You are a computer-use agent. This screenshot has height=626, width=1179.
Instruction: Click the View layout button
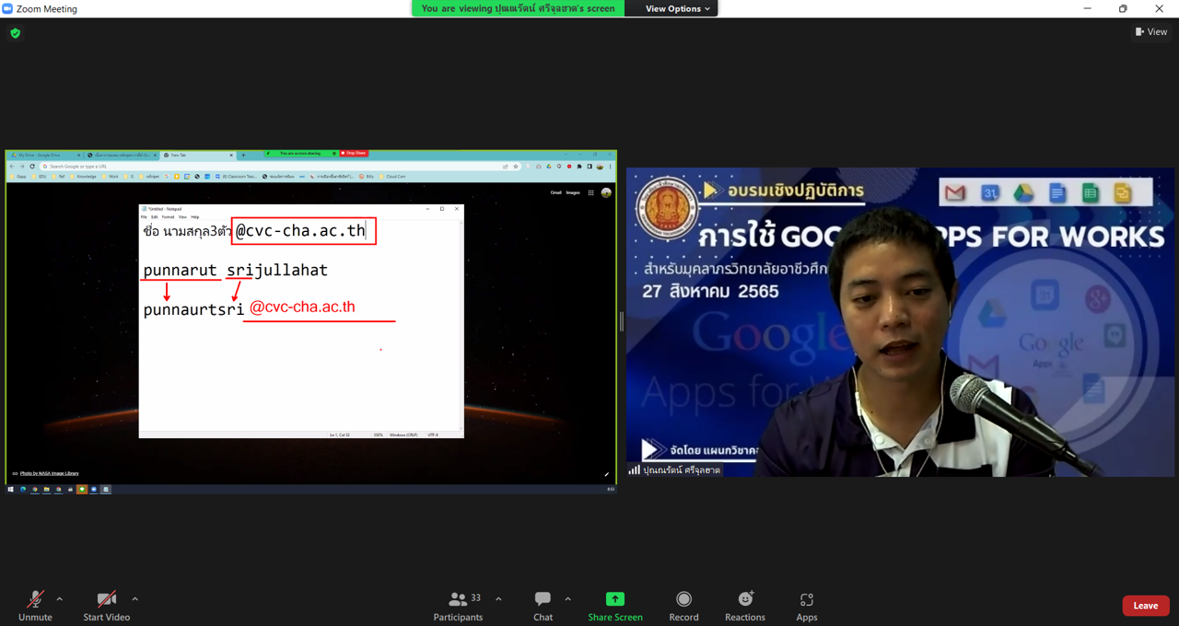tap(1151, 32)
